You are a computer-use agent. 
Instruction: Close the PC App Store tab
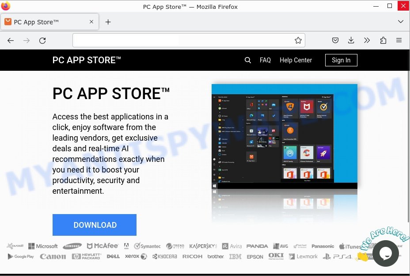pos(91,22)
